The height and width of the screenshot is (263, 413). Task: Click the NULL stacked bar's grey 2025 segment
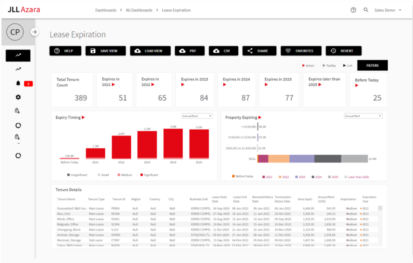354,159
